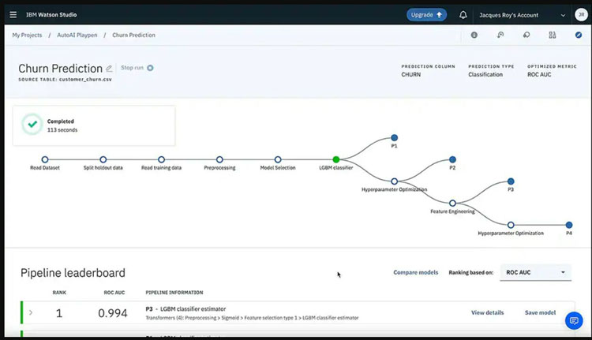Click the Classification prediction type value

[x=485, y=75]
